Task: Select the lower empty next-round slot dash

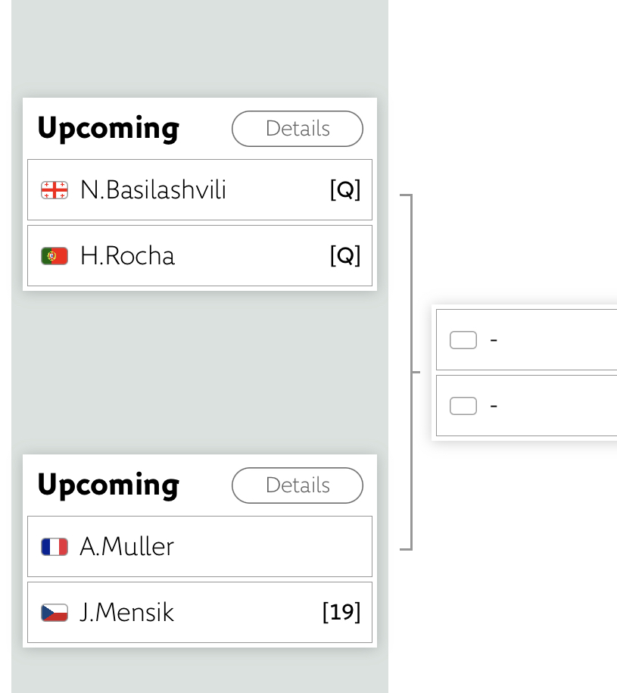Action: (x=494, y=406)
